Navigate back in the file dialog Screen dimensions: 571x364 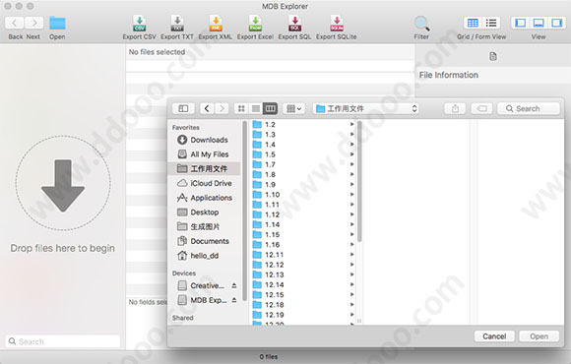pos(207,108)
